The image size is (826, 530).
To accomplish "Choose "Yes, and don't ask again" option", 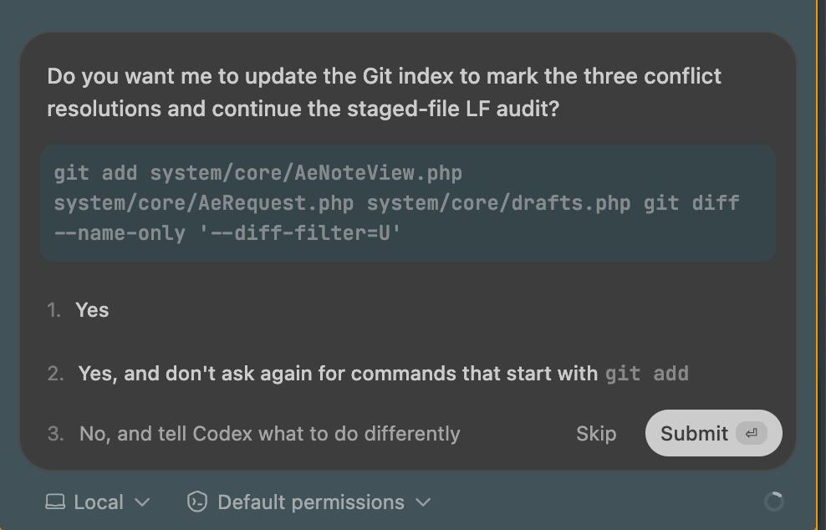I will (338, 374).
